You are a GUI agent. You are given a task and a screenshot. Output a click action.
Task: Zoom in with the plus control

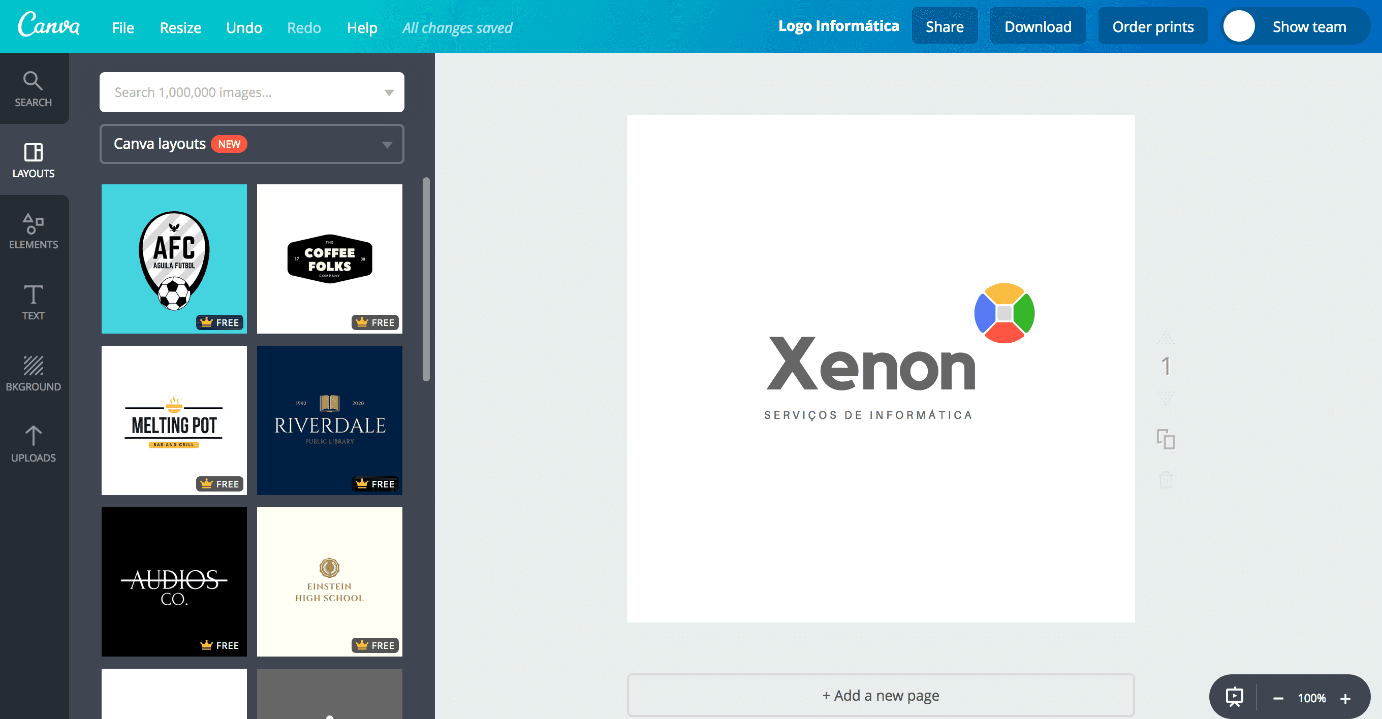point(1345,698)
